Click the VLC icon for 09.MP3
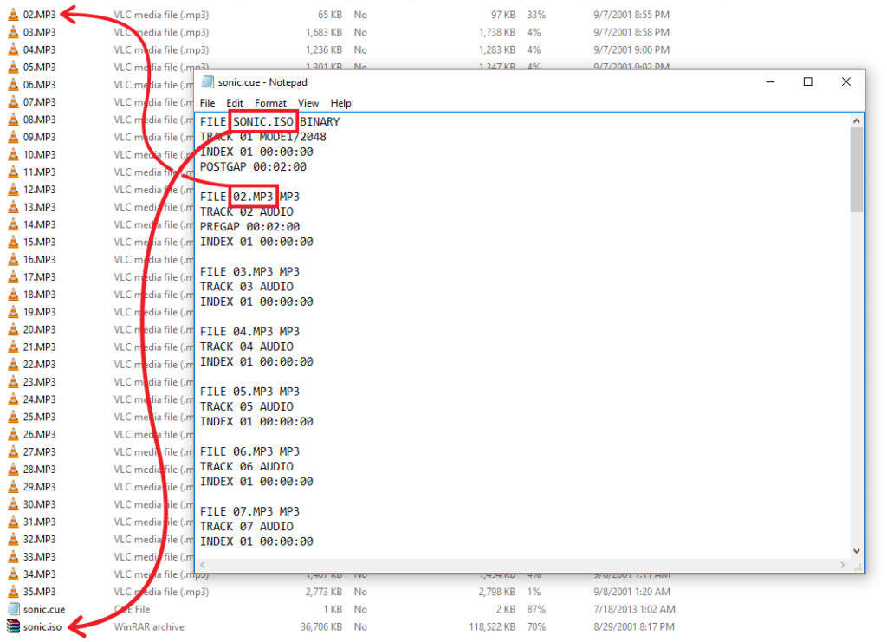 [13, 138]
